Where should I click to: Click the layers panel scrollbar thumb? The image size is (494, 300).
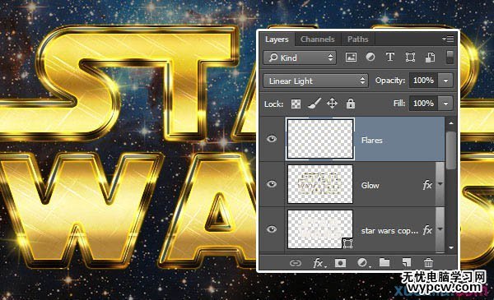tap(451, 151)
